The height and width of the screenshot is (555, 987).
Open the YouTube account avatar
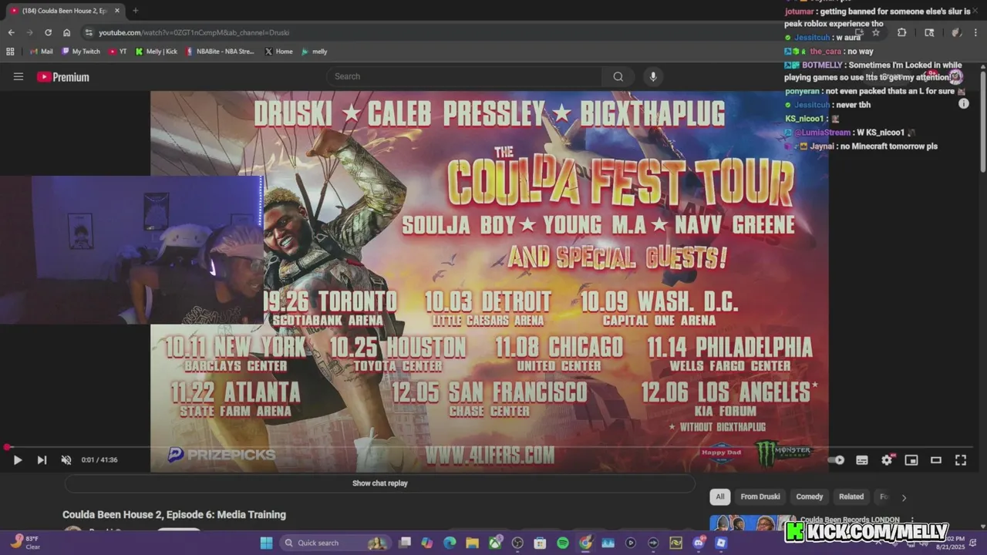click(956, 76)
